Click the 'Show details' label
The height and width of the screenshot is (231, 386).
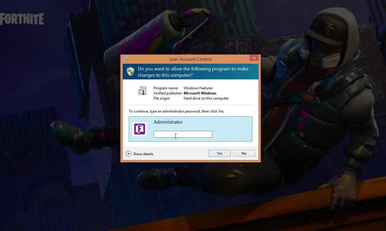click(x=143, y=154)
